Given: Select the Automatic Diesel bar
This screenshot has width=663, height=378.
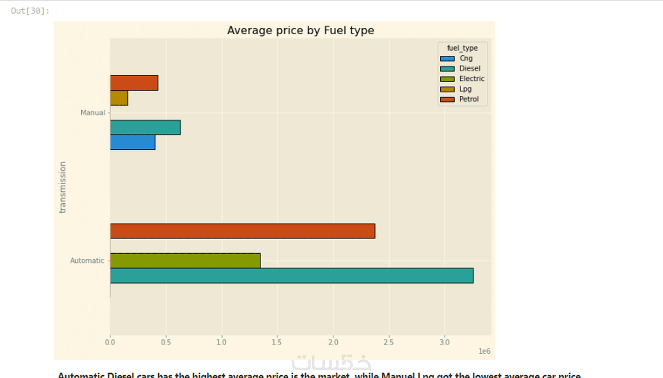Looking at the screenshot, I should click(292, 276).
